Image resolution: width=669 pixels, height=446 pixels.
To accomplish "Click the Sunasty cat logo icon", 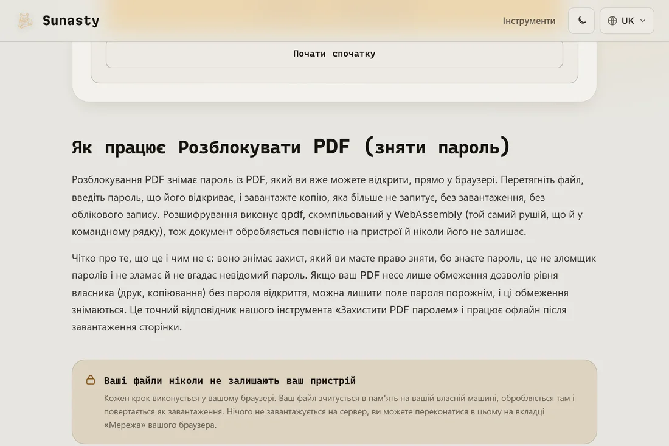I will [x=25, y=21].
